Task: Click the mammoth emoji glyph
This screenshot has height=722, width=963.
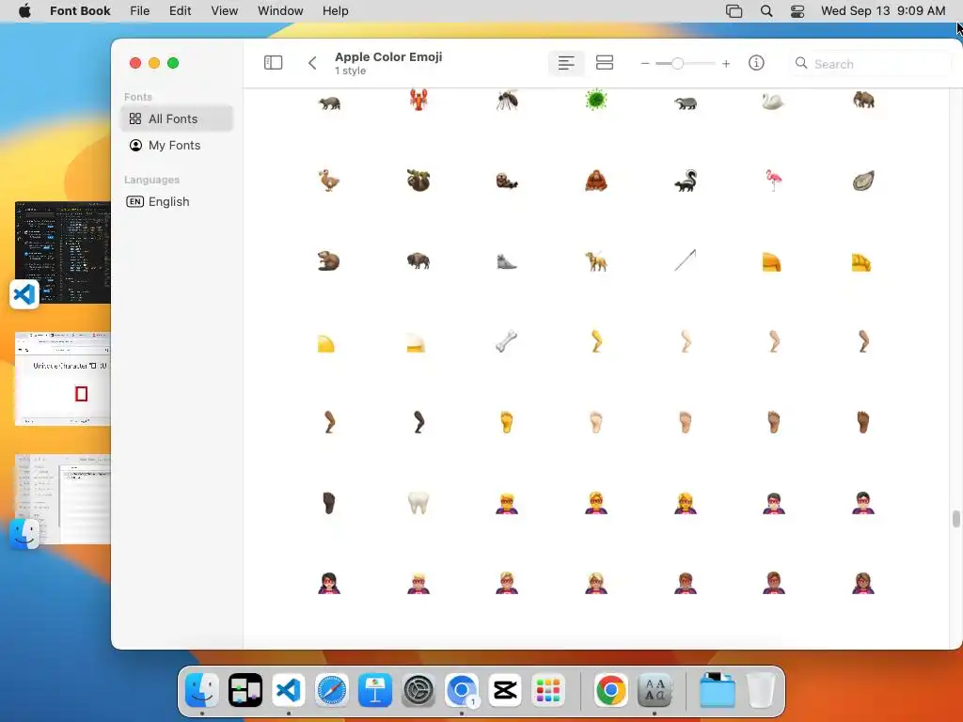Action: [863, 100]
